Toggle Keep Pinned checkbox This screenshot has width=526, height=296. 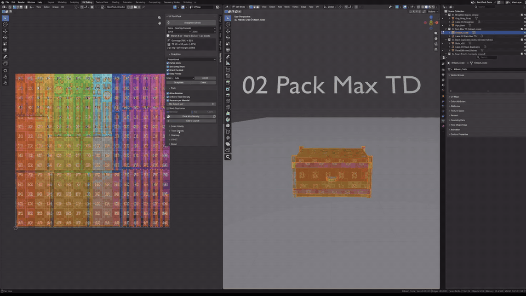(x=168, y=73)
